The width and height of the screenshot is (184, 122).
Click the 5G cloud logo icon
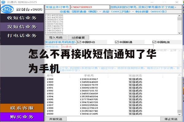pyautogui.click(x=7, y=9)
